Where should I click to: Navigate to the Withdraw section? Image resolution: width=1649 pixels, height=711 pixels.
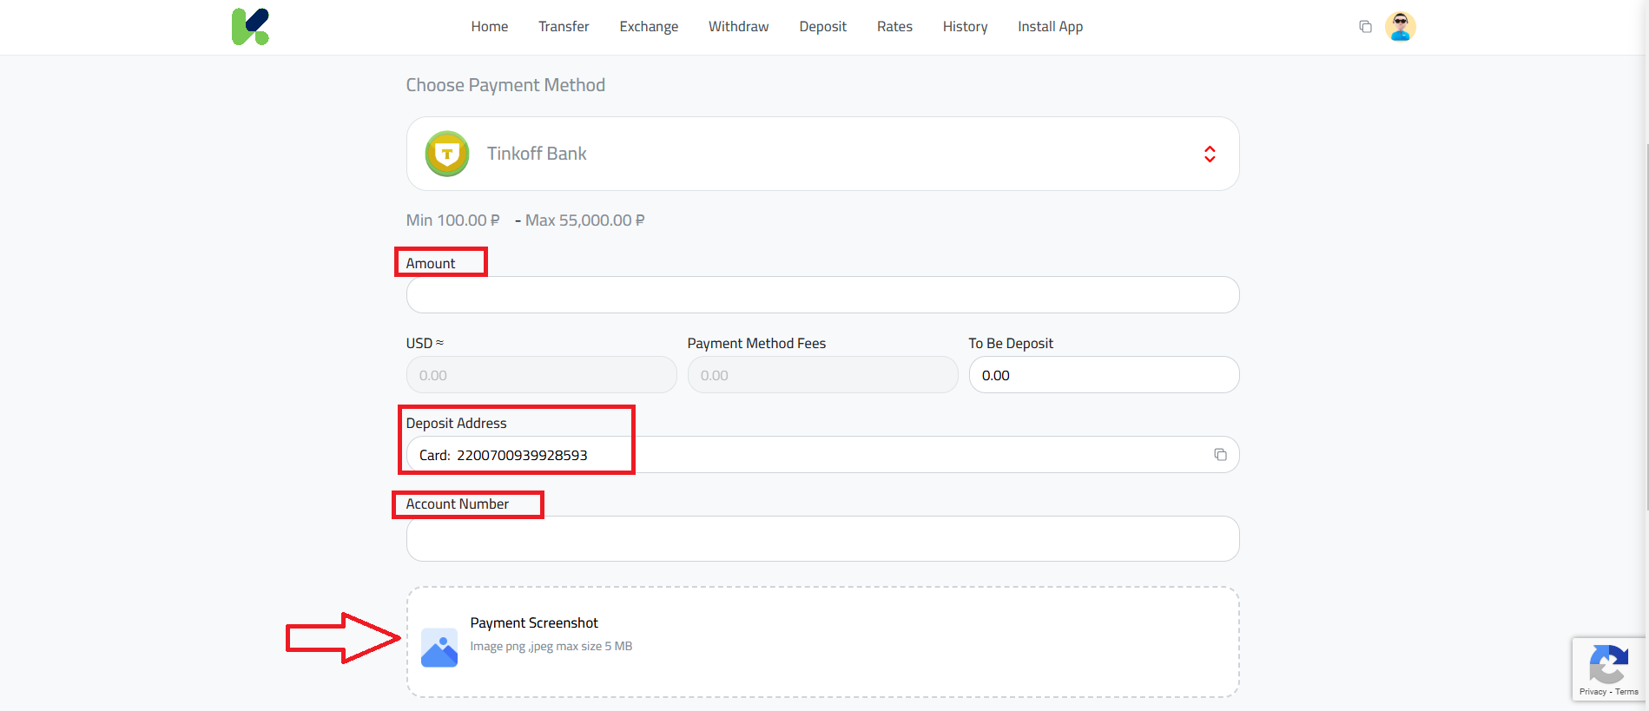tap(738, 27)
